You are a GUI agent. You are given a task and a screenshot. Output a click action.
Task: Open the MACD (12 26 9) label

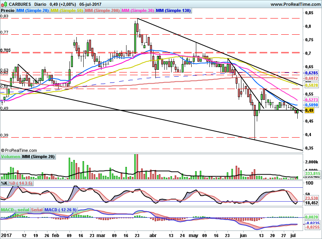[x=61, y=210]
